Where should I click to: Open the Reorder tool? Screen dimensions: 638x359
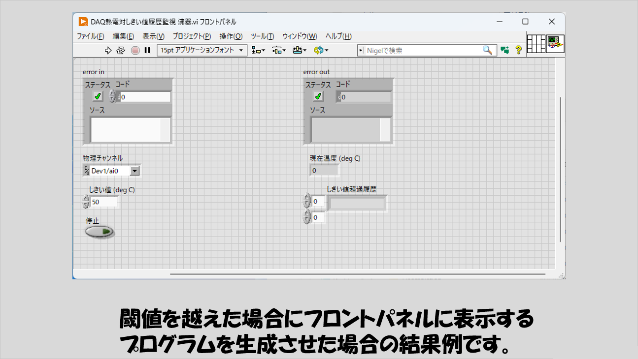pyautogui.click(x=321, y=50)
